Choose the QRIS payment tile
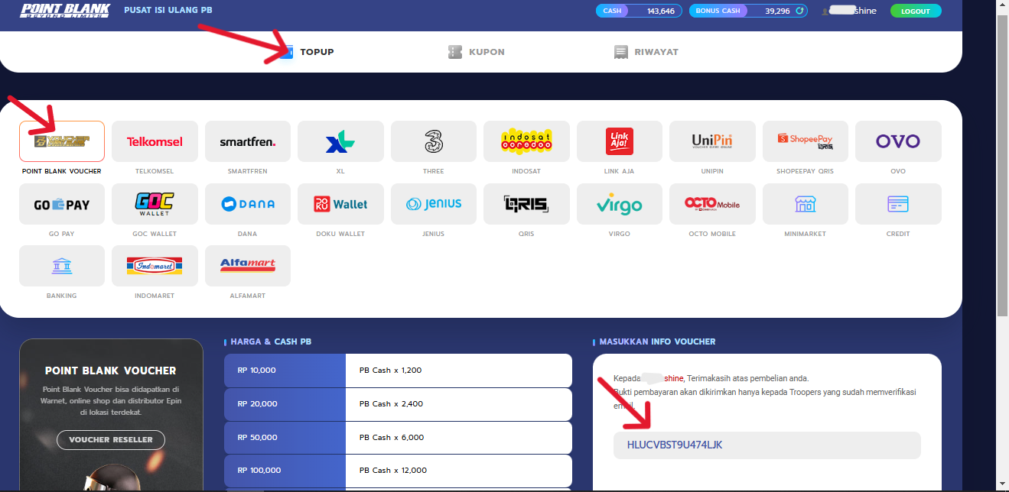1009x492 pixels. pos(526,204)
